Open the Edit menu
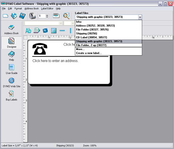The height and width of the screenshot is (149, 174). [10, 8]
